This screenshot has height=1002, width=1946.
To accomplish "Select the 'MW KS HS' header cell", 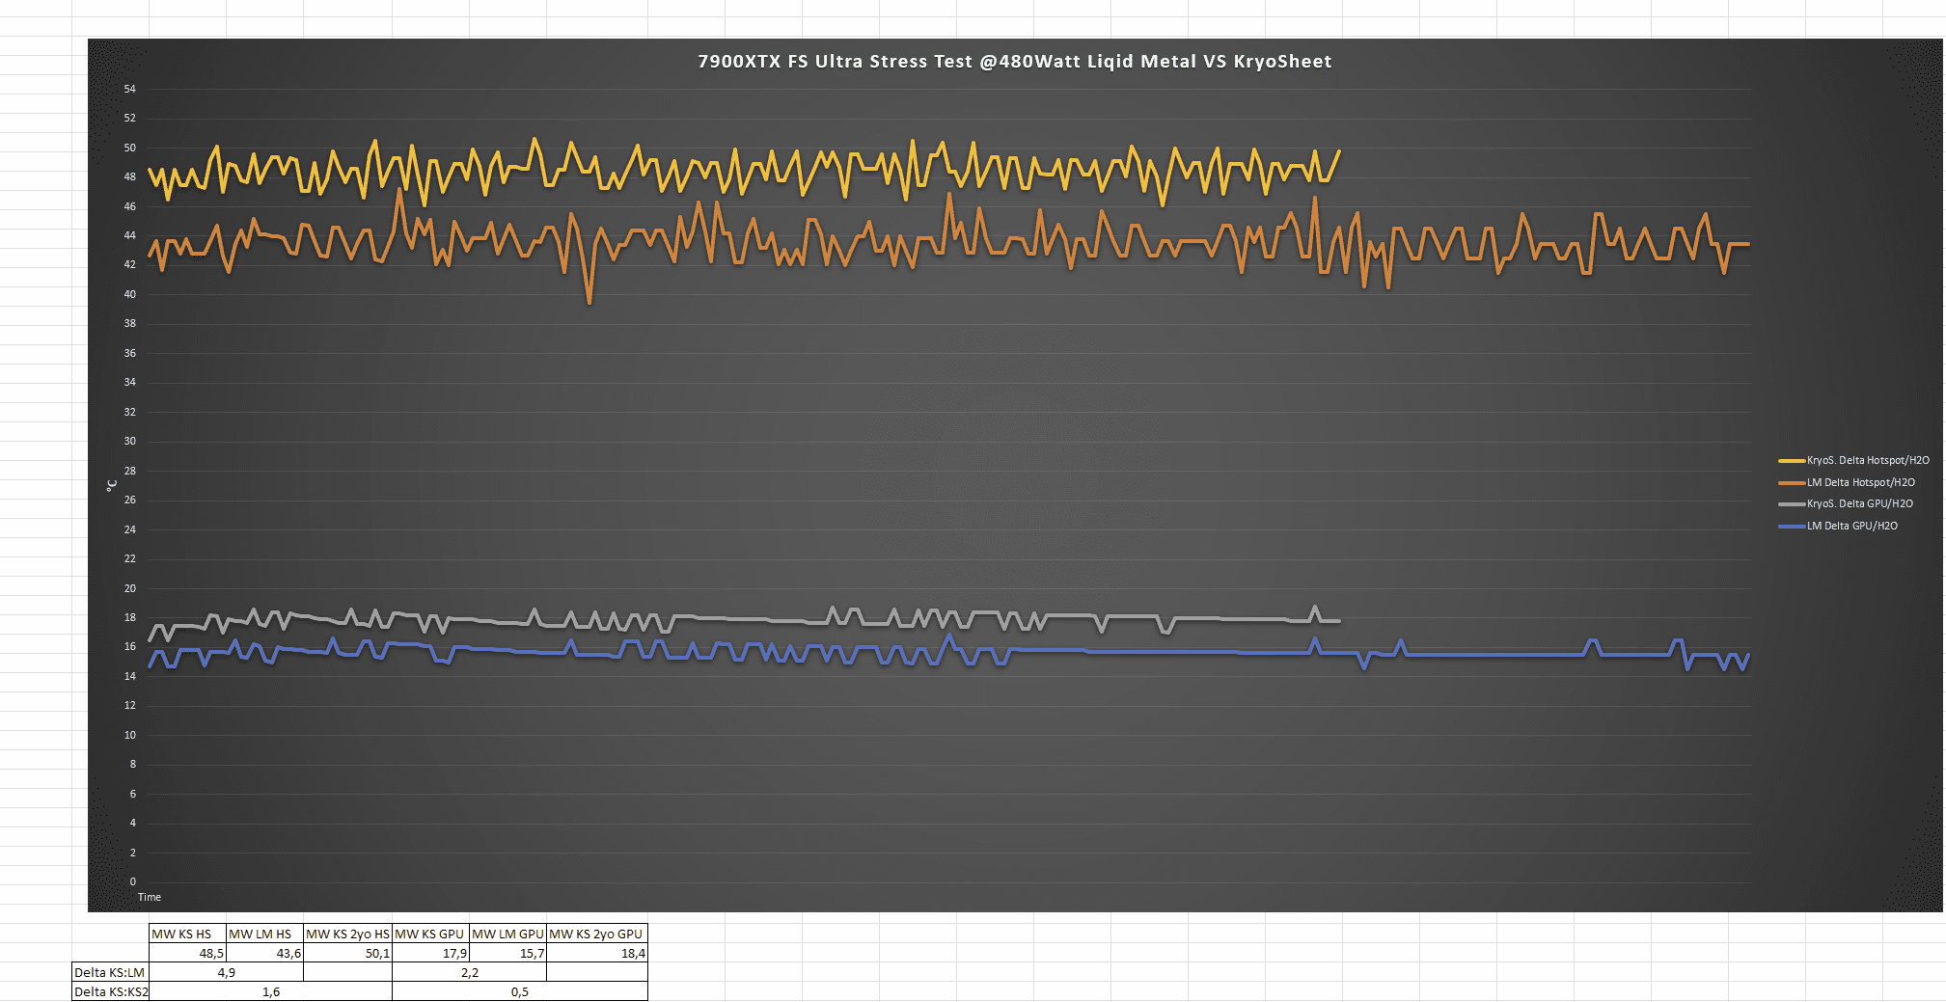I will (x=188, y=934).
